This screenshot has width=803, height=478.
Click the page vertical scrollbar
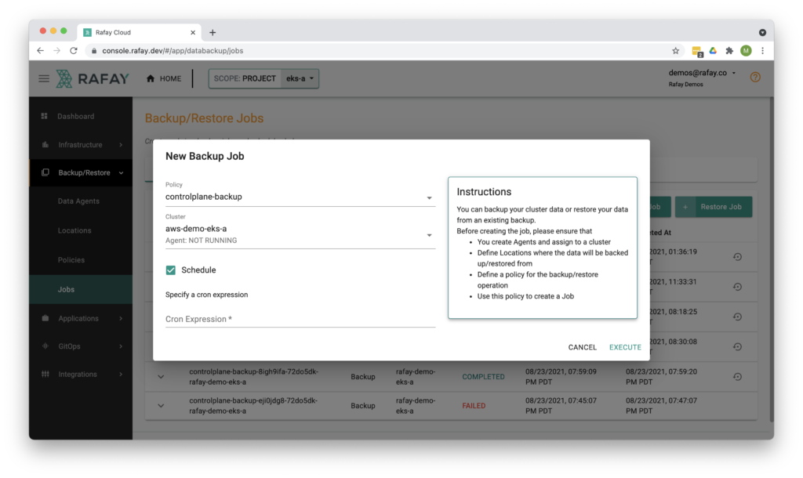(x=771, y=260)
